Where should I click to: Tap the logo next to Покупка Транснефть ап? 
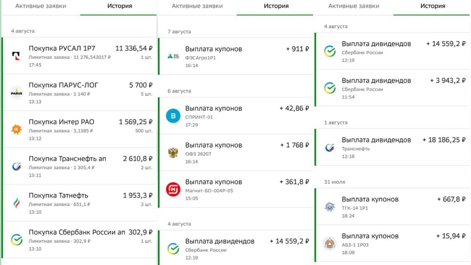16,166
